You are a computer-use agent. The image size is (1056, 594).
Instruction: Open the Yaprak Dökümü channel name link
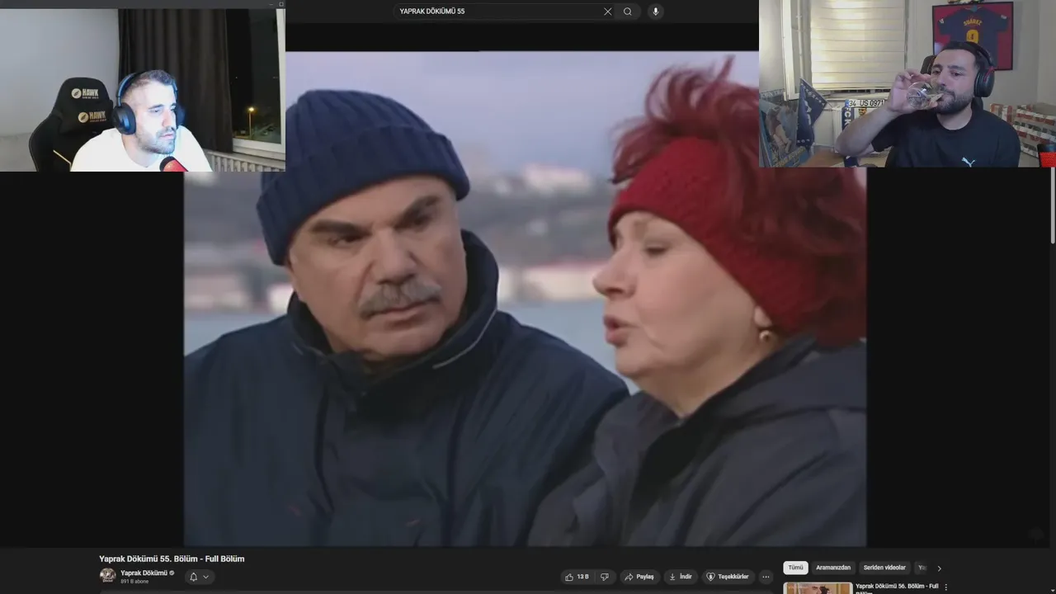[144, 573]
